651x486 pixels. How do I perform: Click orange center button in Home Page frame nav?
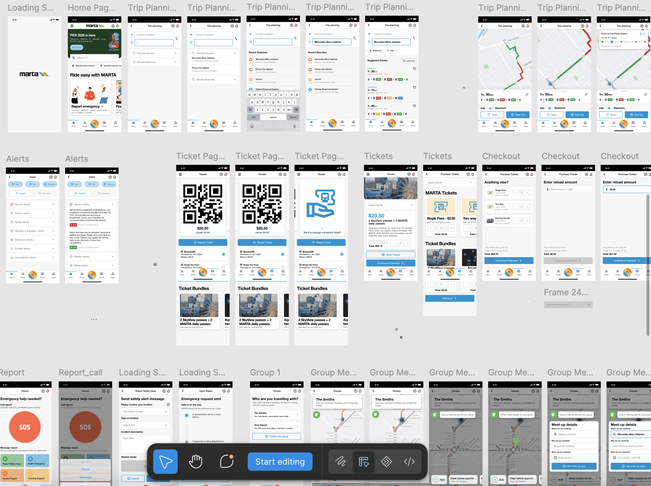(95, 124)
